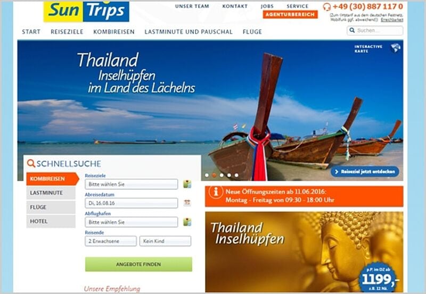426x294 pixels.
Task: Select the first carousel dot
Action: 207,175
